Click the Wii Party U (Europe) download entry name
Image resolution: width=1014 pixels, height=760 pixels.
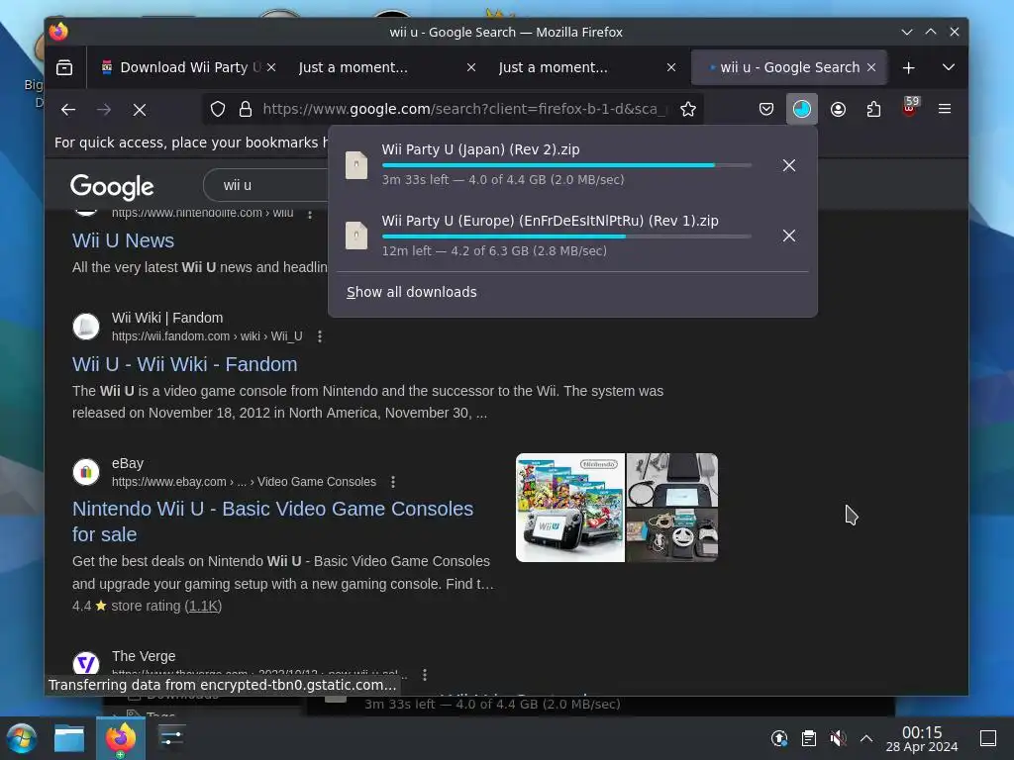tap(550, 221)
